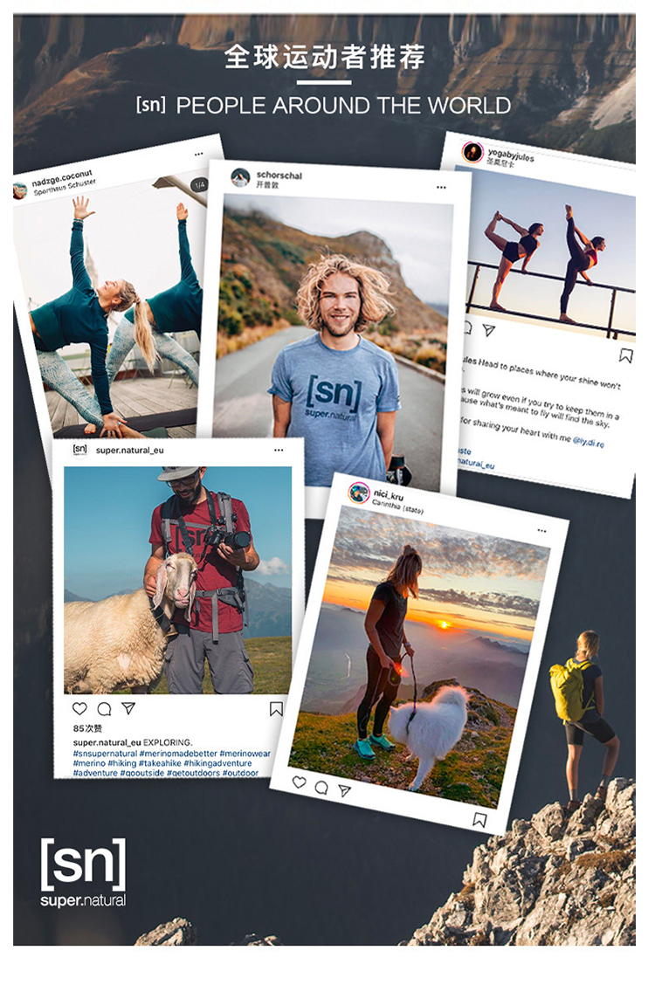Open more options on schorschal post
655x999 pixels.
click(x=442, y=187)
